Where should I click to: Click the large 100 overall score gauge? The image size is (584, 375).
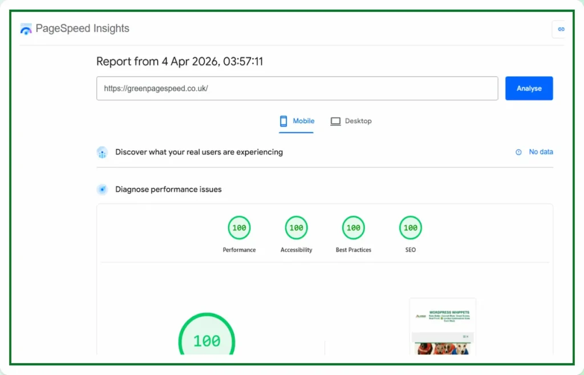(206, 340)
